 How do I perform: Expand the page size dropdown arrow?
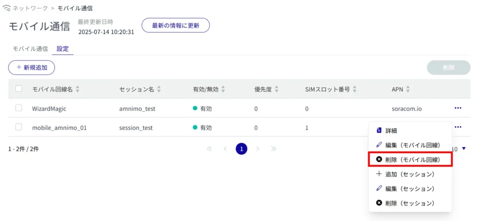(464, 149)
